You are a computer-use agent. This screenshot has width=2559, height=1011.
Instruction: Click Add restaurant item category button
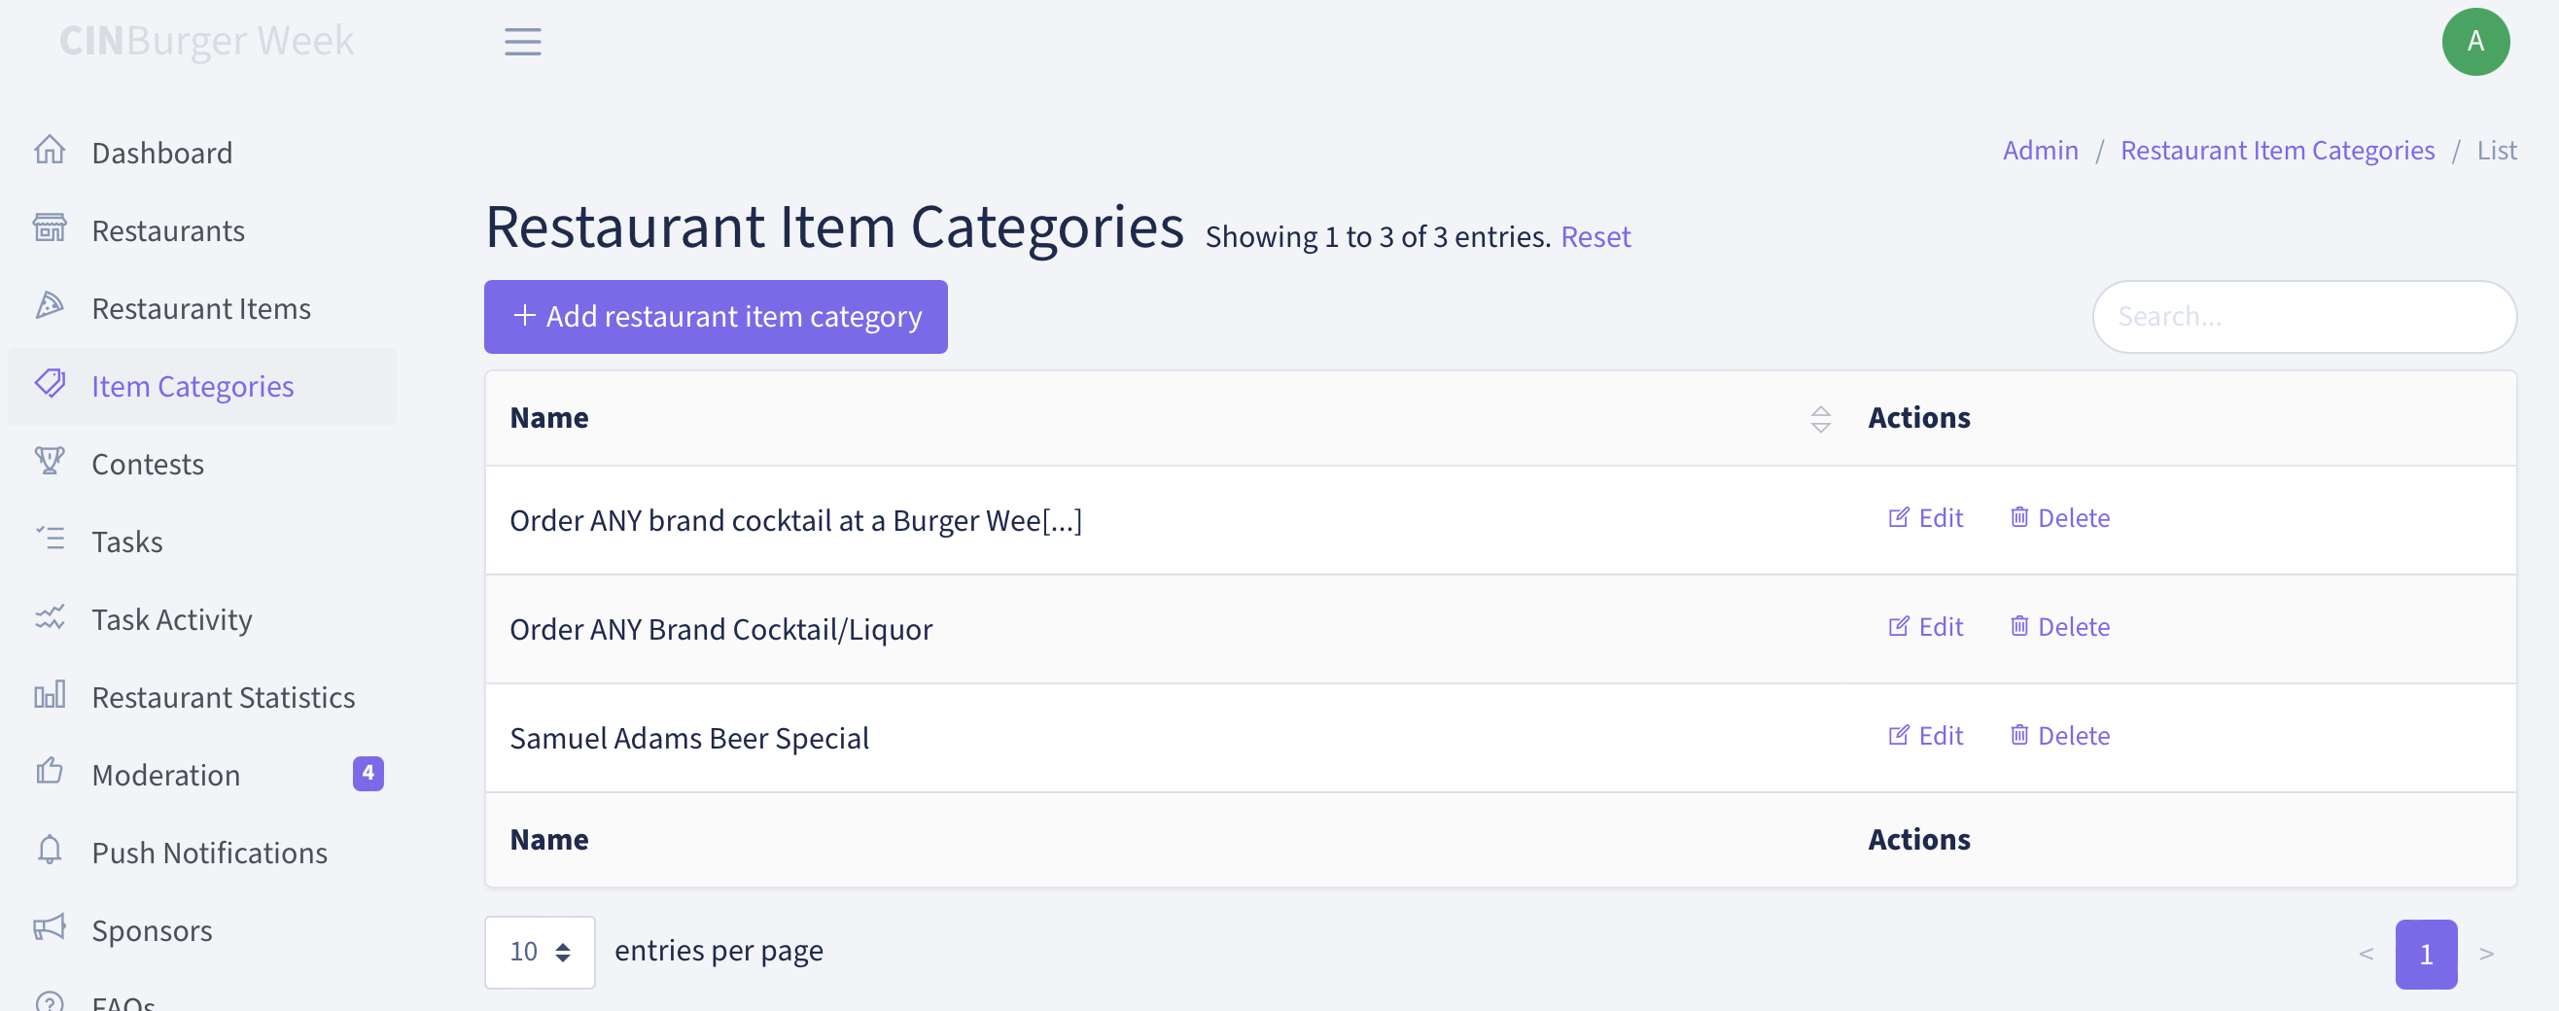716,317
